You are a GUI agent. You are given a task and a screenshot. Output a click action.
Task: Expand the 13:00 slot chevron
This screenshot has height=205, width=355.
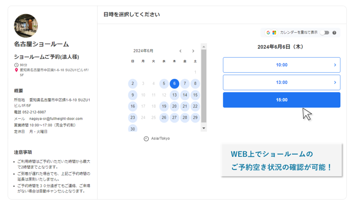(x=335, y=82)
